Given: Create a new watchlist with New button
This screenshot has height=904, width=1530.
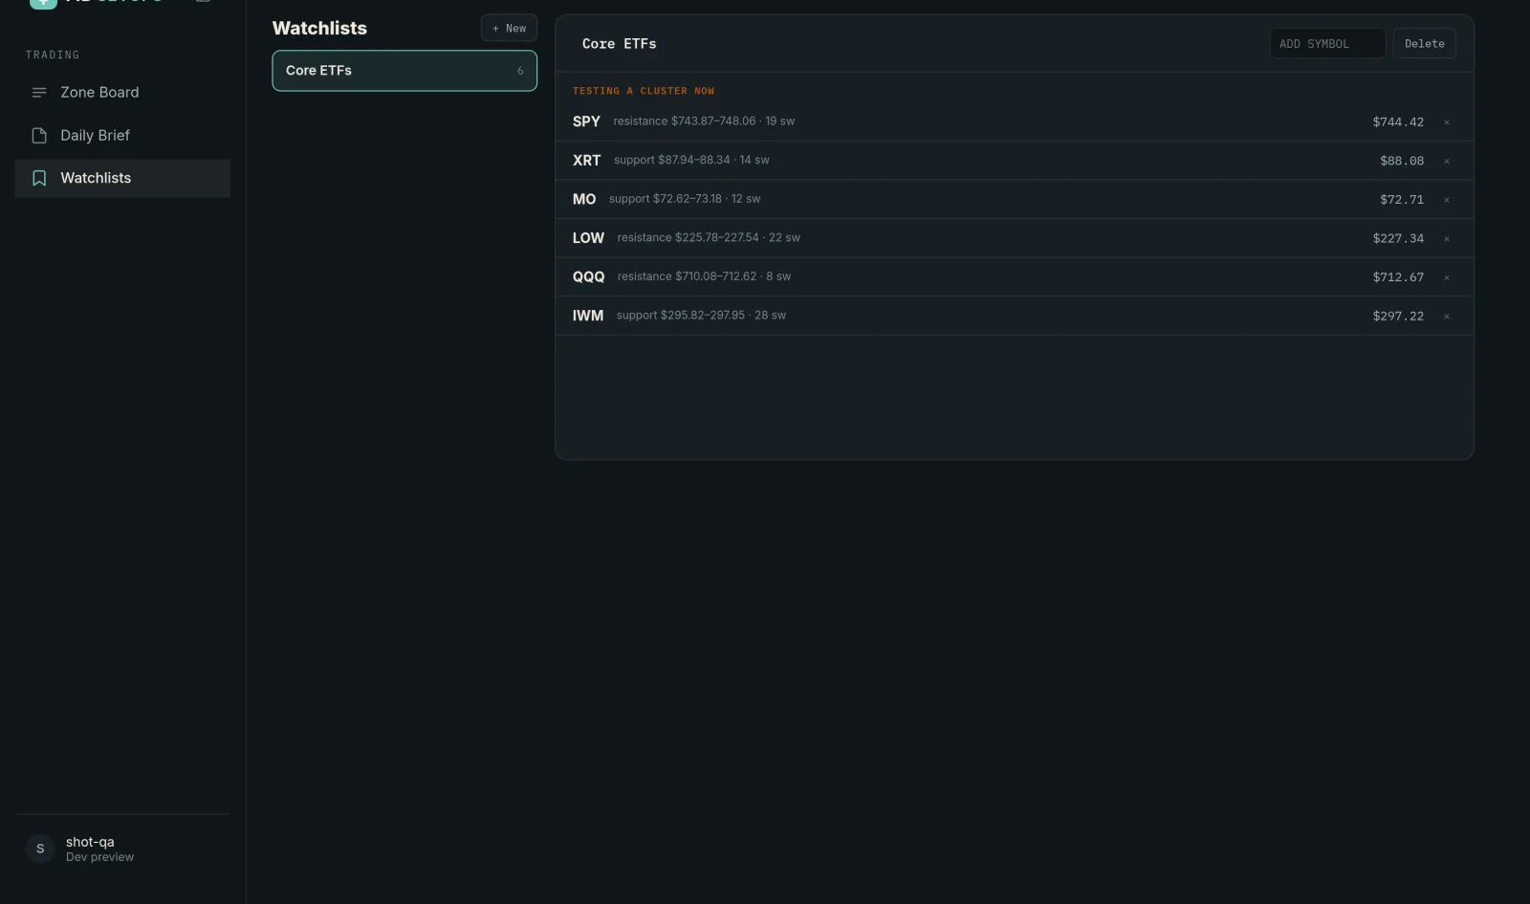Looking at the screenshot, I should (x=509, y=29).
